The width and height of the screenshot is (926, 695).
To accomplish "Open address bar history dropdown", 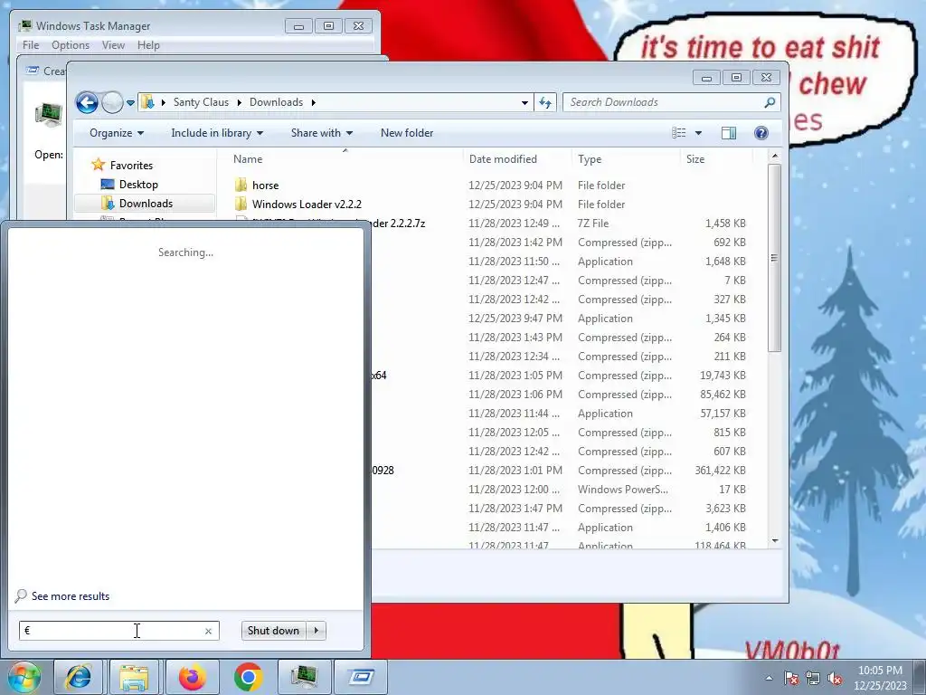I will [524, 103].
